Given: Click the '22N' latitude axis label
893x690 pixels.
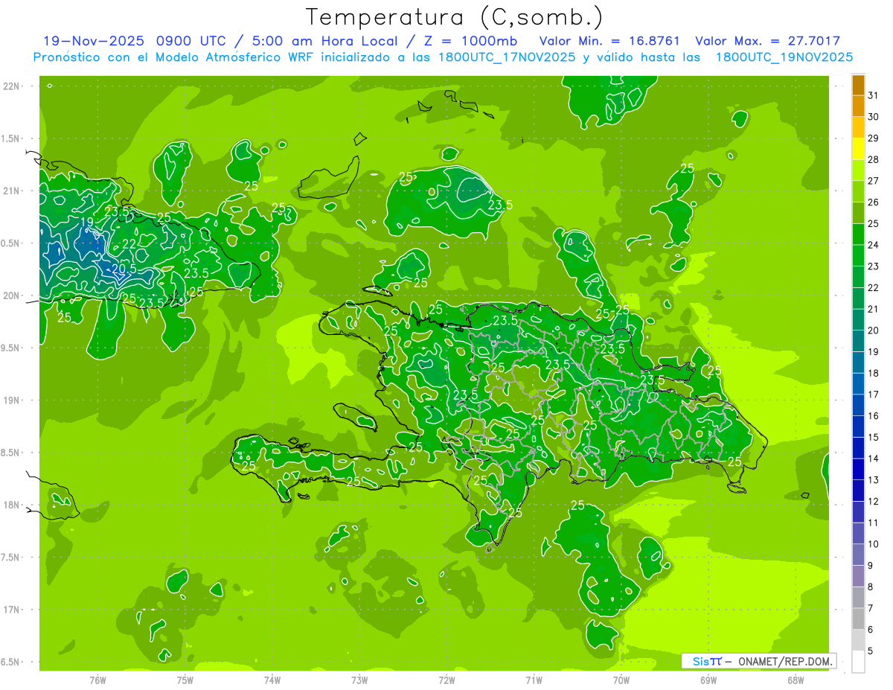Looking at the screenshot, I should (12, 86).
